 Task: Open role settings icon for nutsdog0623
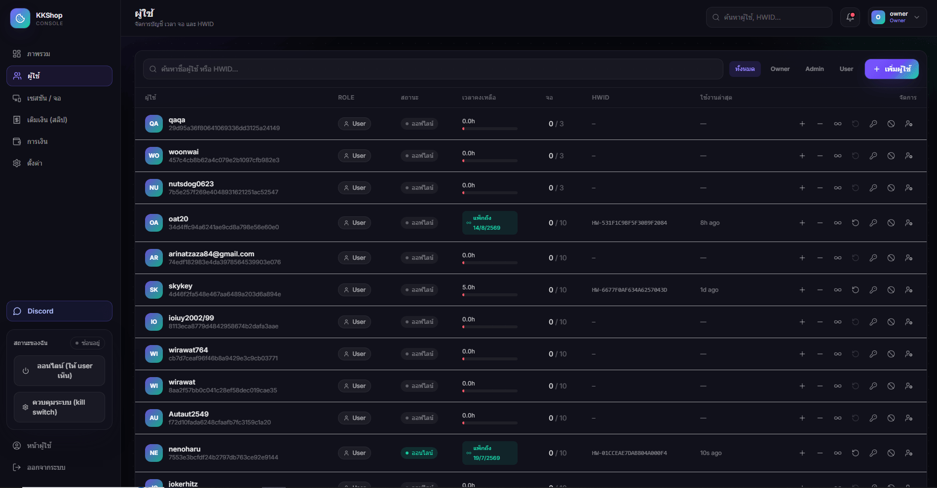pos(909,188)
